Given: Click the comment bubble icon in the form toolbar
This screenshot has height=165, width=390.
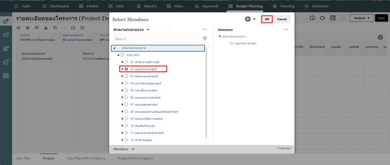Looking at the screenshot, I should (x=36, y=28).
